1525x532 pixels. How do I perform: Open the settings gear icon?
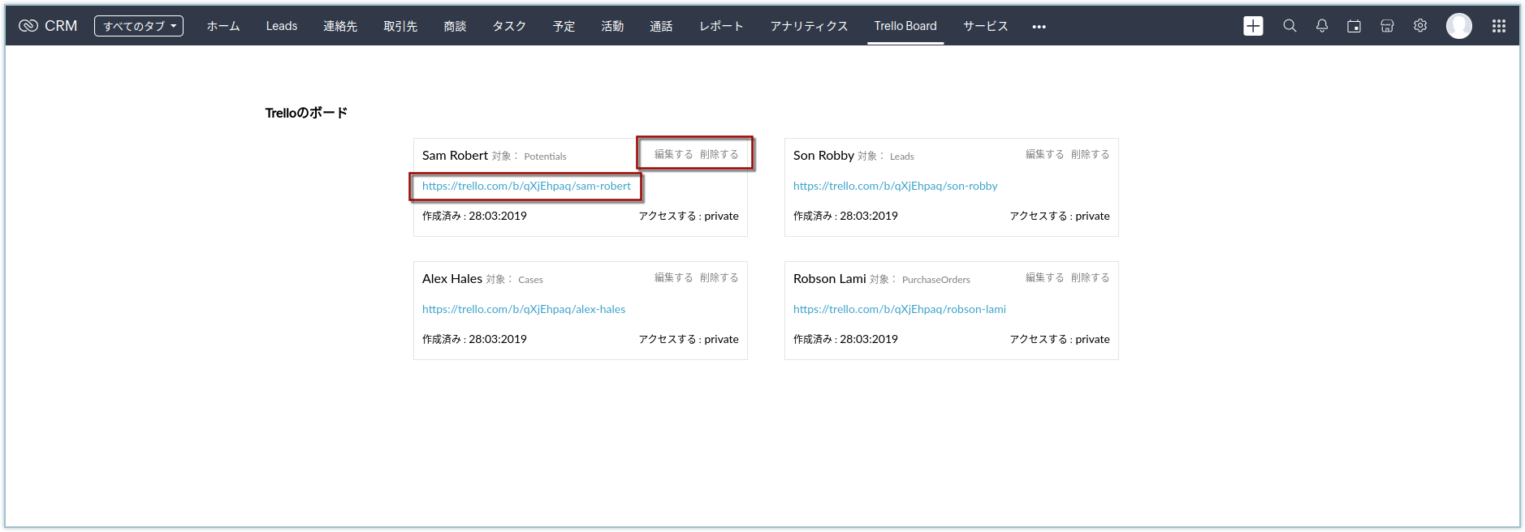1420,26
